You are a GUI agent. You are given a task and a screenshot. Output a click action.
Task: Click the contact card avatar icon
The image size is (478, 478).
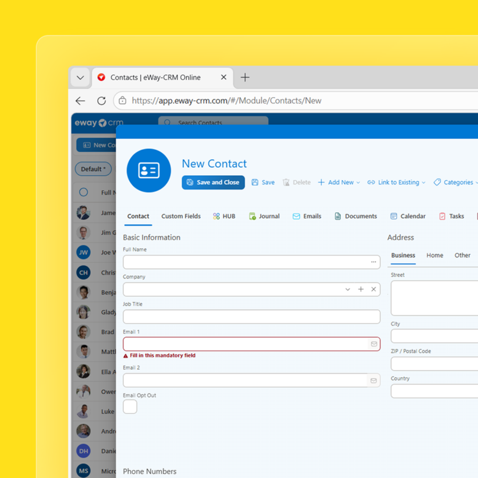pyautogui.click(x=149, y=170)
